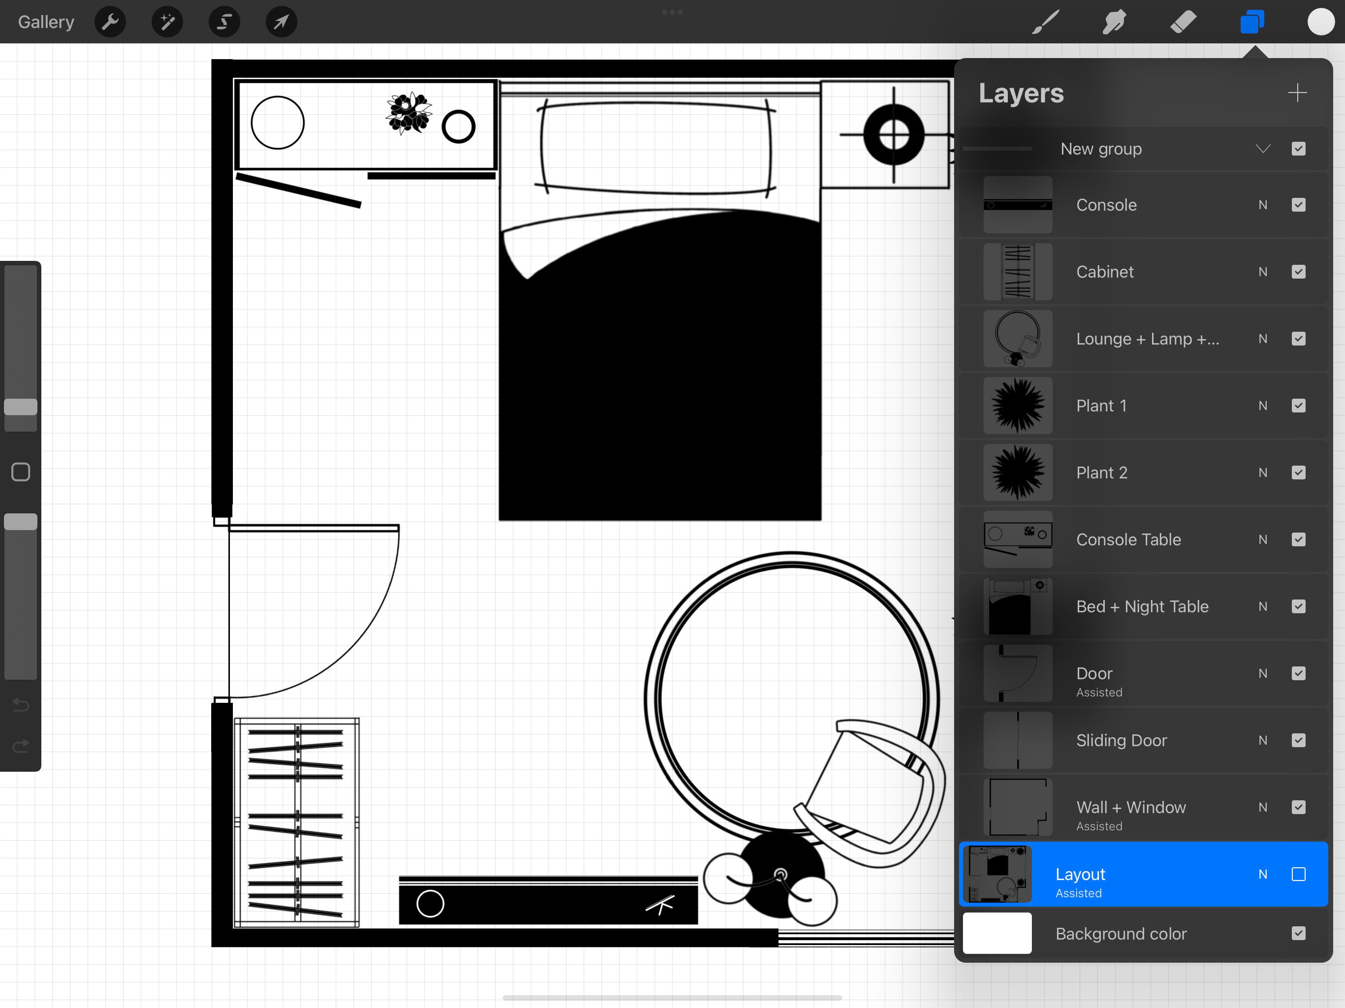Collapse the New group layer group
Image resolution: width=1345 pixels, height=1008 pixels.
(x=1263, y=149)
